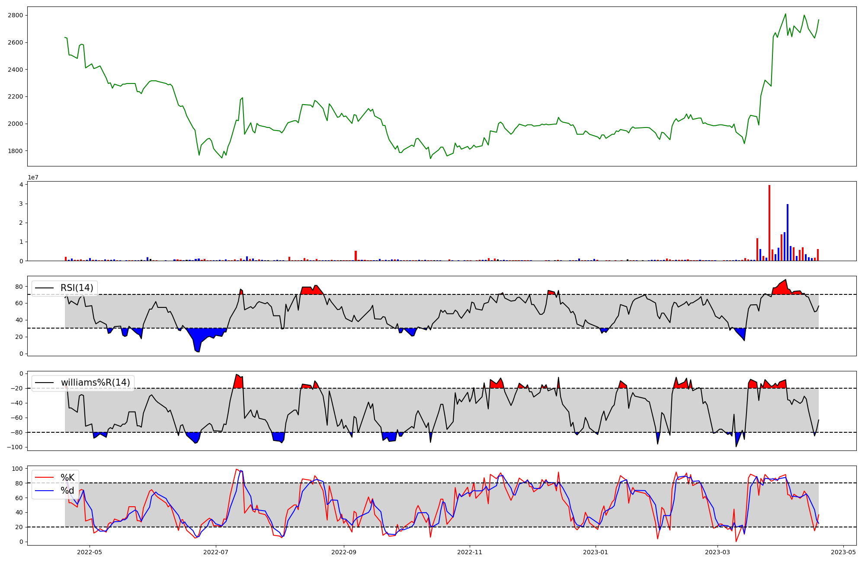The height and width of the screenshot is (562, 865).
Task: Click the williams%R(14) legend label
Action: click(x=95, y=383)
